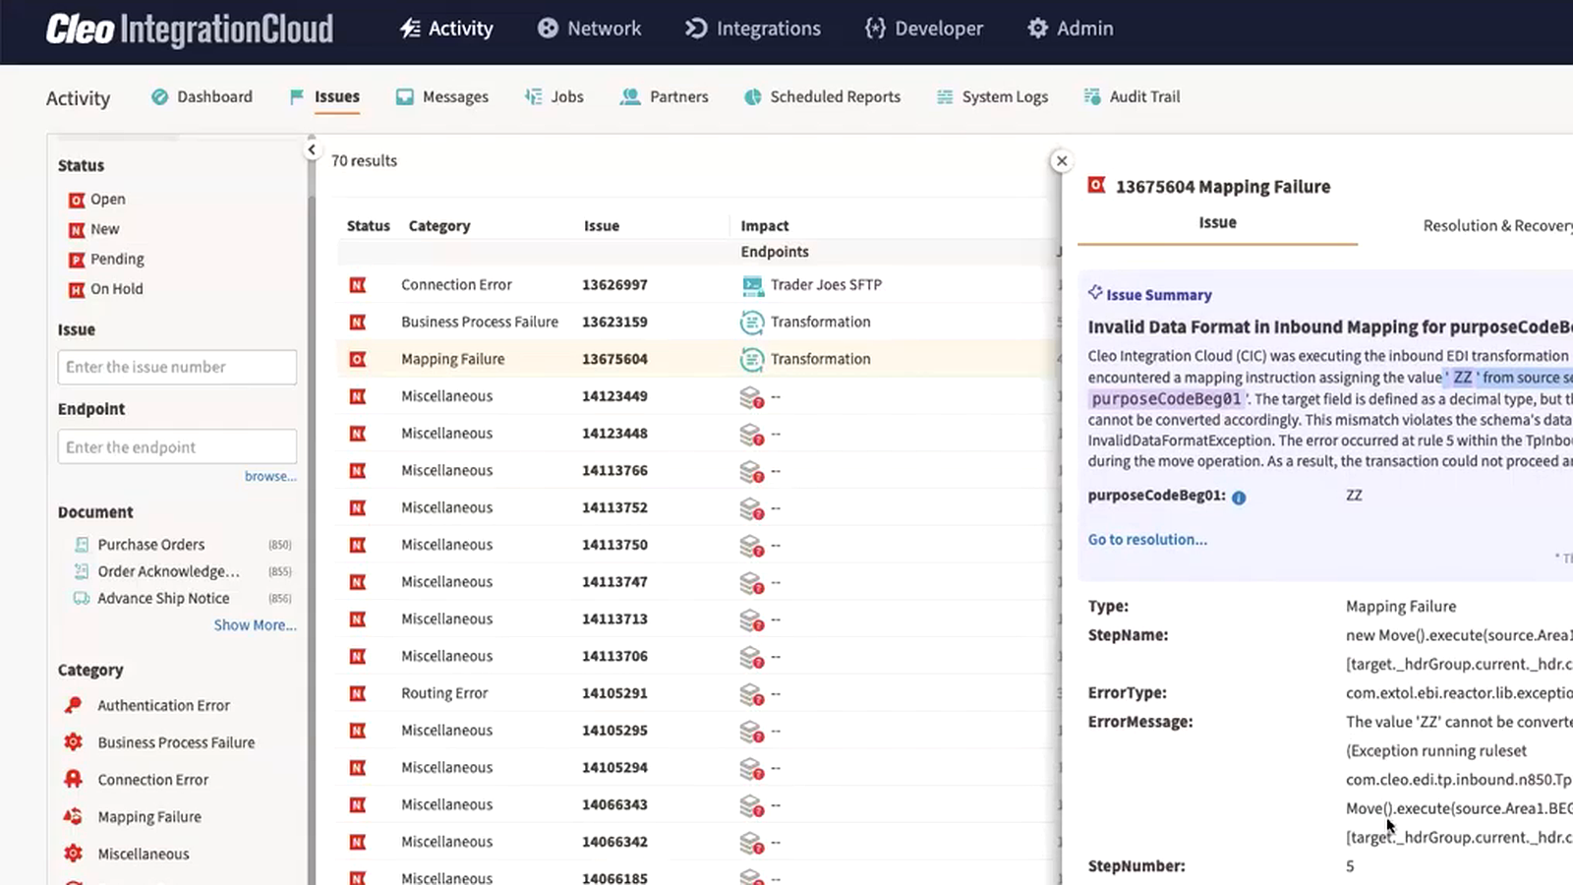Select Purchase Orders document icon
Viewport: 1573px width, 885px height.
82,545
